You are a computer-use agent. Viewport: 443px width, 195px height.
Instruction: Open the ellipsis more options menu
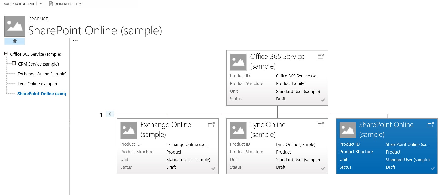[75, 41]
